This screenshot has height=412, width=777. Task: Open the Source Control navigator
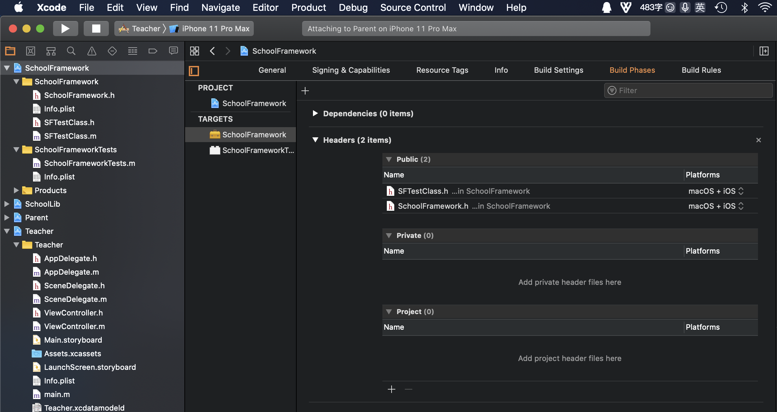coord(31,51)
